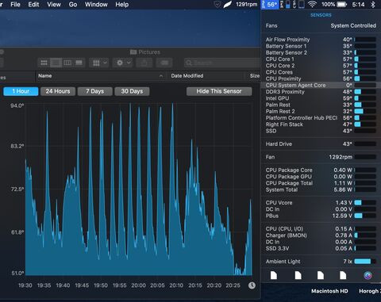Select the 7 Days graph range

pos(95,91)
